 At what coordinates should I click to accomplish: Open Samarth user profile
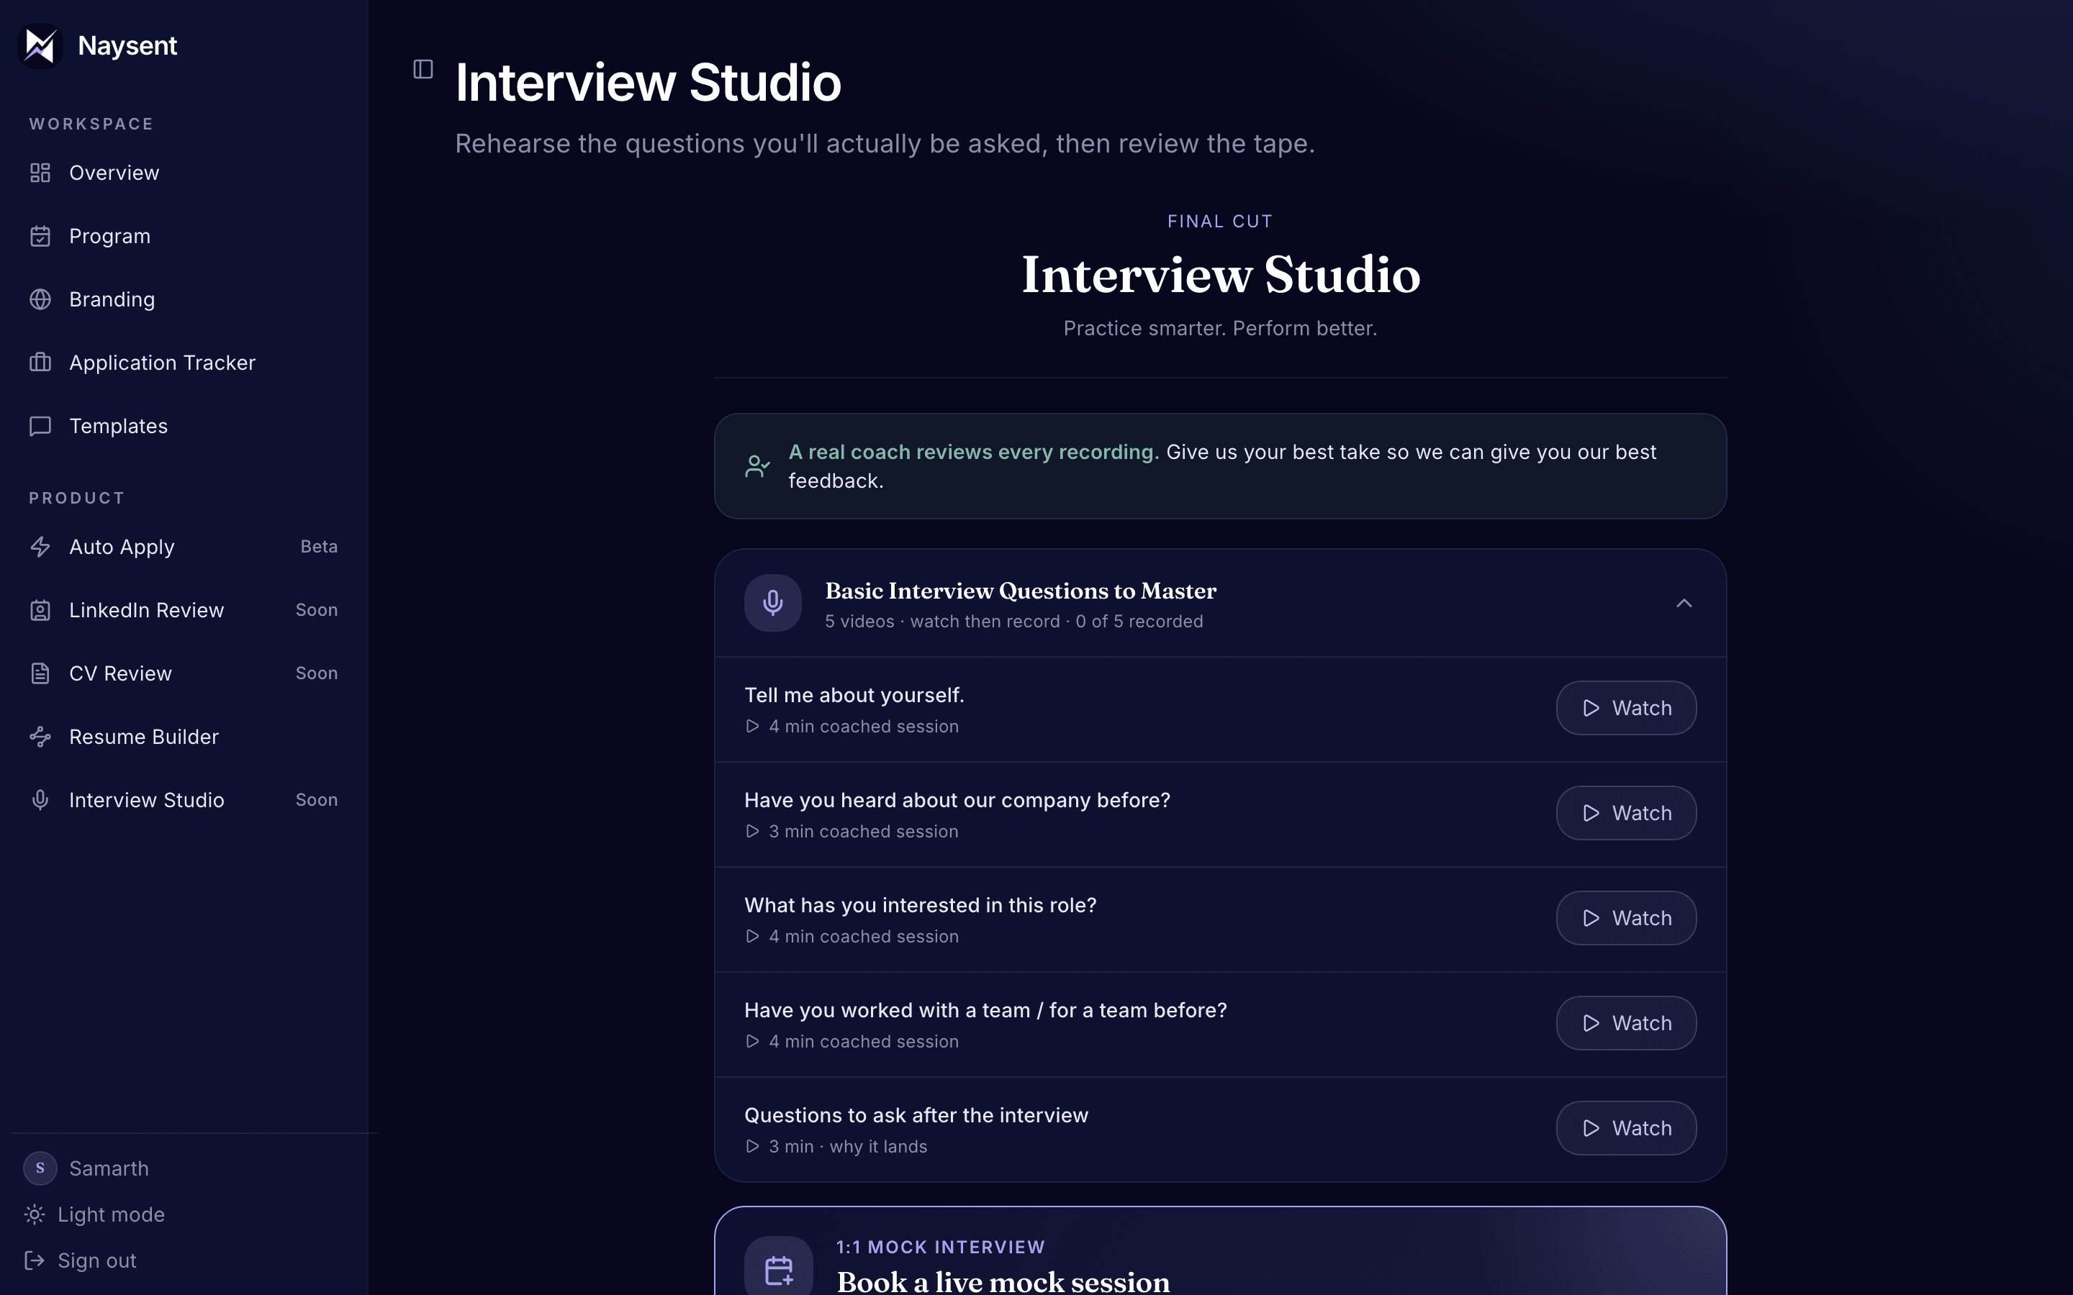point(86,1168)
